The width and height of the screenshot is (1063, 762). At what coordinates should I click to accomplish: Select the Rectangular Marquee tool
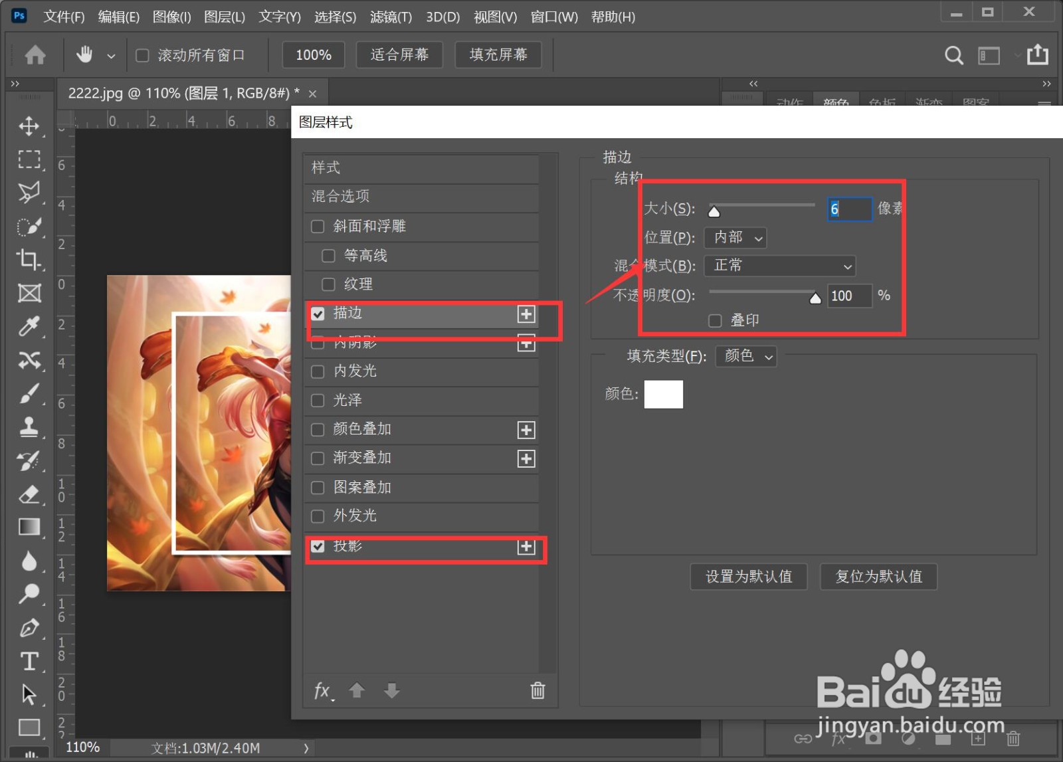(x=29, y=159)
